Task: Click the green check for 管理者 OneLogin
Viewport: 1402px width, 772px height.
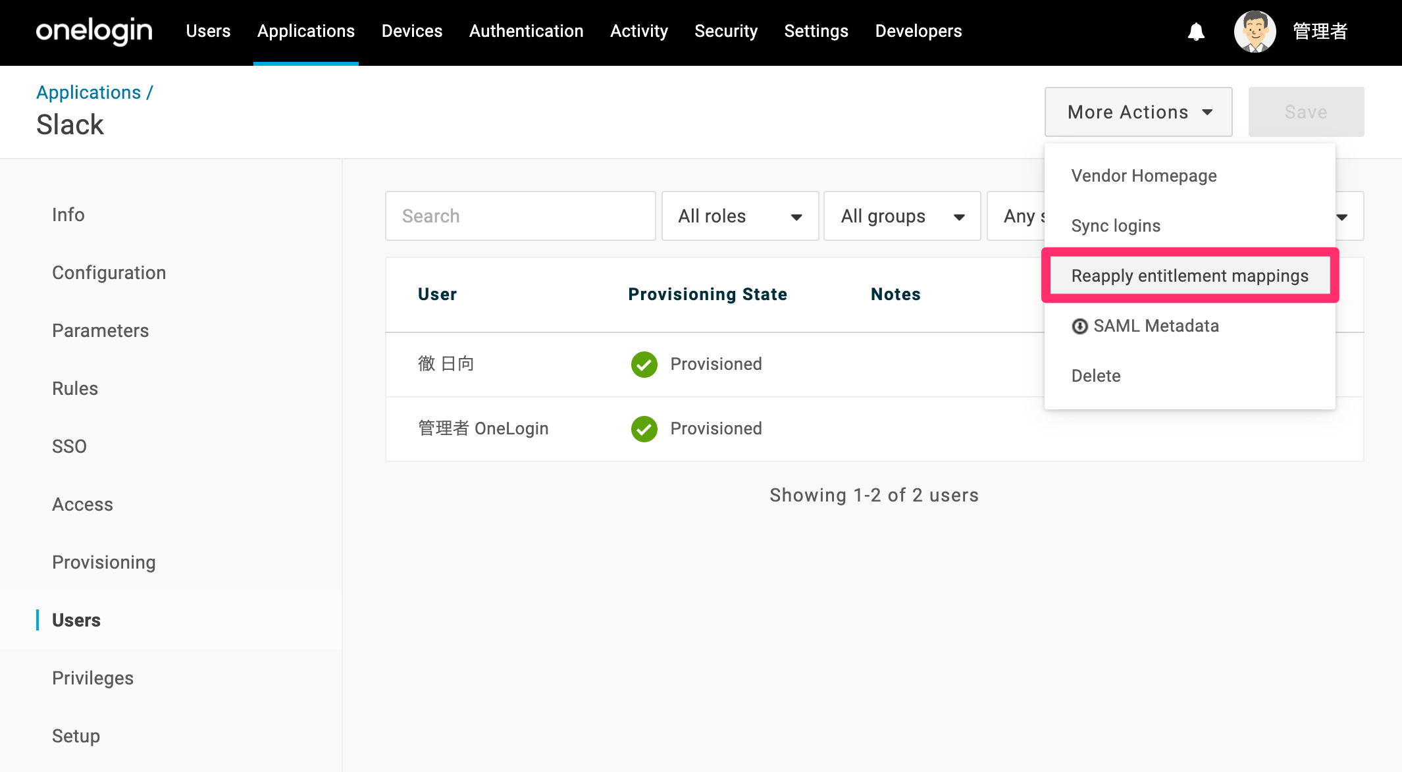Action: [644, 428]
